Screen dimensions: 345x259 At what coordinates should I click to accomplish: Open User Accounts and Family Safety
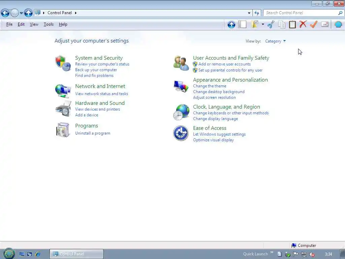pos(231,58)
